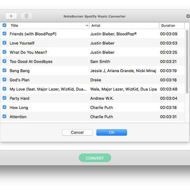Click artist Justin Bieber in Love Yourself row

[x=102, y=43]
